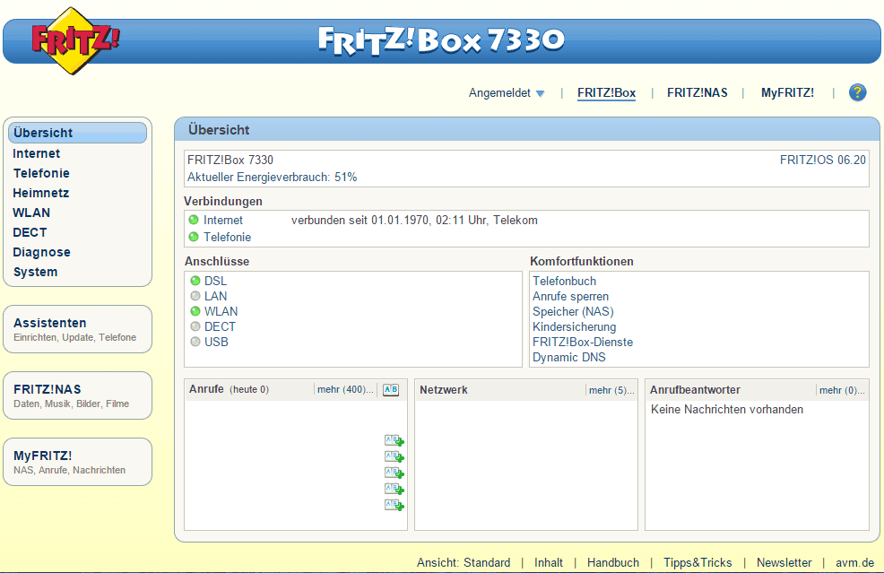Image resolution: width=884 pixels, height=573 pixels.
Task: Click the green LED next to DSL
Action: coord(195,281)
